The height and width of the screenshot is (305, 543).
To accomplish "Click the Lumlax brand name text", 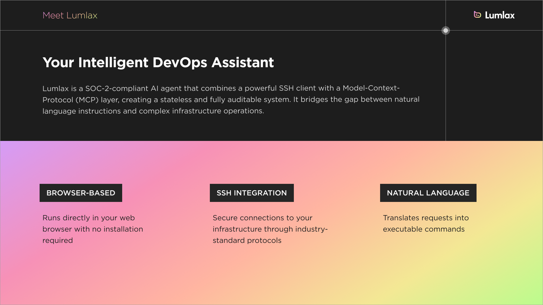I will [500, 15].
